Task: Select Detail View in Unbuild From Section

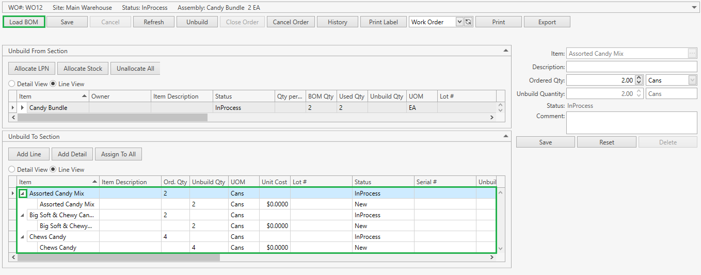Action: click(12, 84)
